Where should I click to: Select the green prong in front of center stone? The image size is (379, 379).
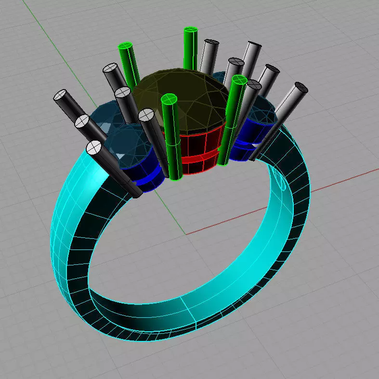172,137
